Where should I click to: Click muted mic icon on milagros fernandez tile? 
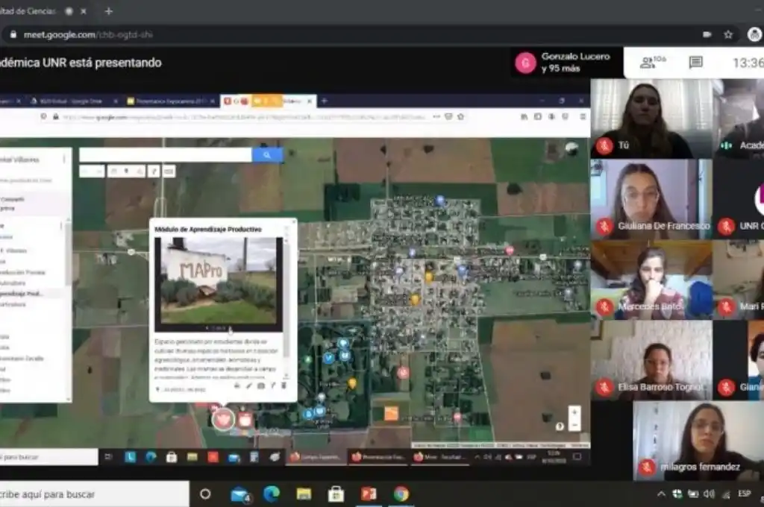click(x=646, y=467)
